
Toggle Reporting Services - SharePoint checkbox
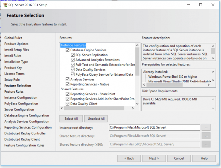coord(68,94)
